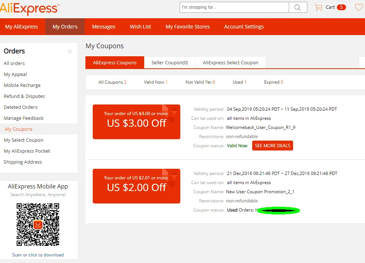365x263 pixels.
Task: Open Mobile Recharge in sidebar
Action: tap(22, 85)
